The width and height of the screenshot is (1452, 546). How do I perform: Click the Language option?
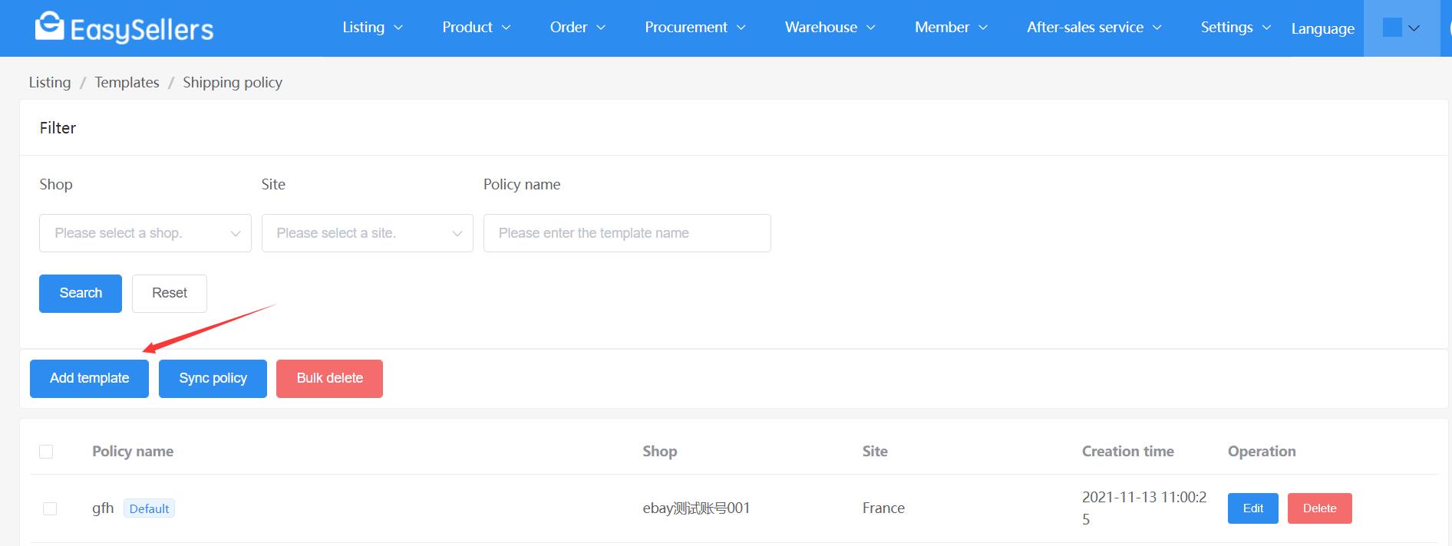[x=1322, y=28]
